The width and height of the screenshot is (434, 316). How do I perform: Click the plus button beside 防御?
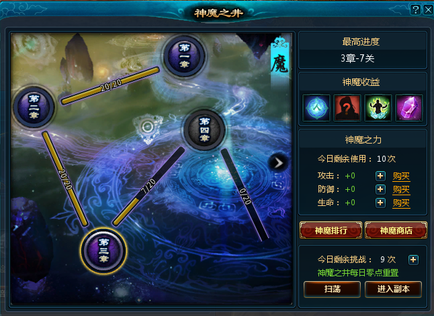[380, 189]
